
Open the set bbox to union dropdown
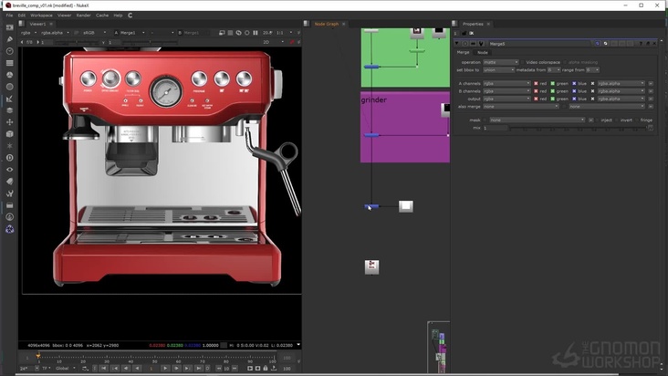tap(500, 69)
